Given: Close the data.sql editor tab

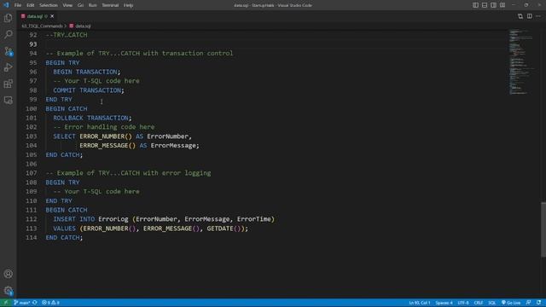Looking at the screenshot, I should click(x=52, y=16).
